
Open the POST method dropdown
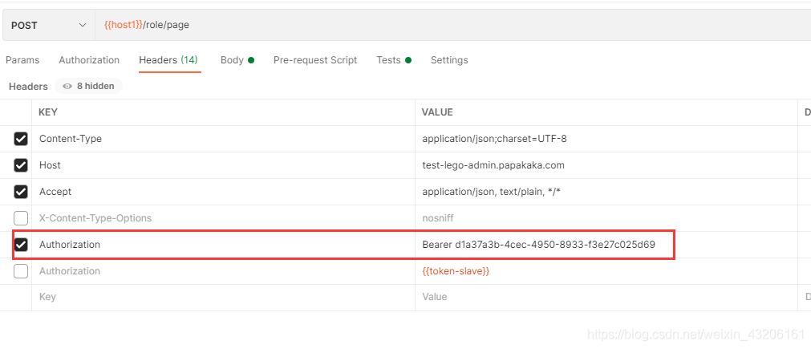[48, 25]
